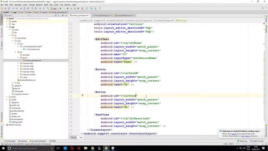268x151 pixels.
Task: Click the taskbar search input field
Action: coord(31,148)
